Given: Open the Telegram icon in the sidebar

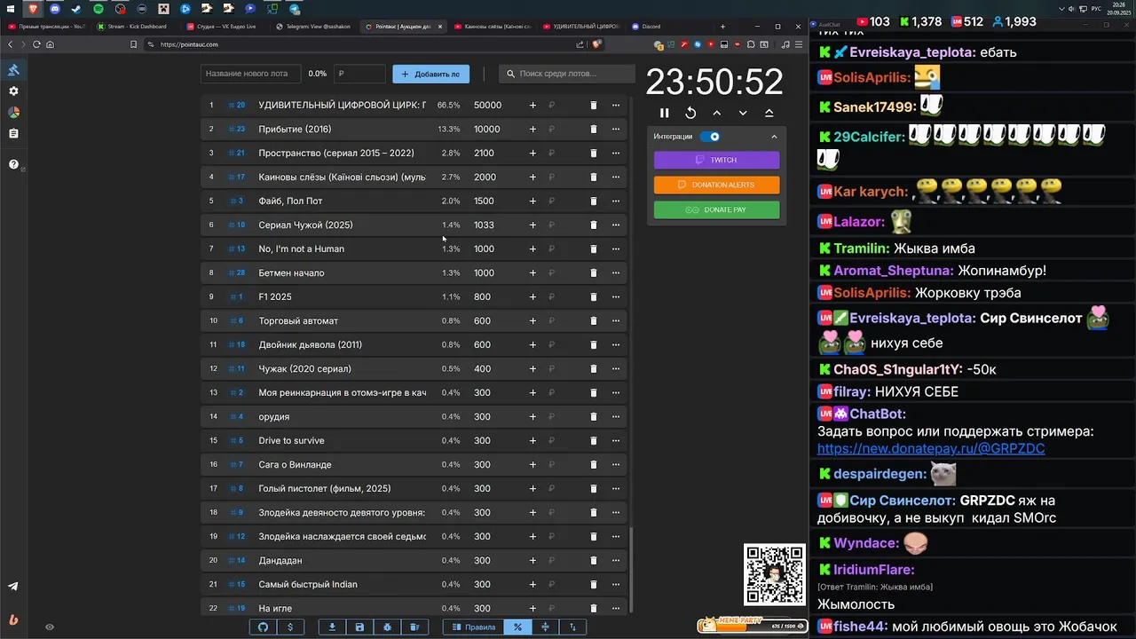Looking at the screenshot, I should coord(13,587).
